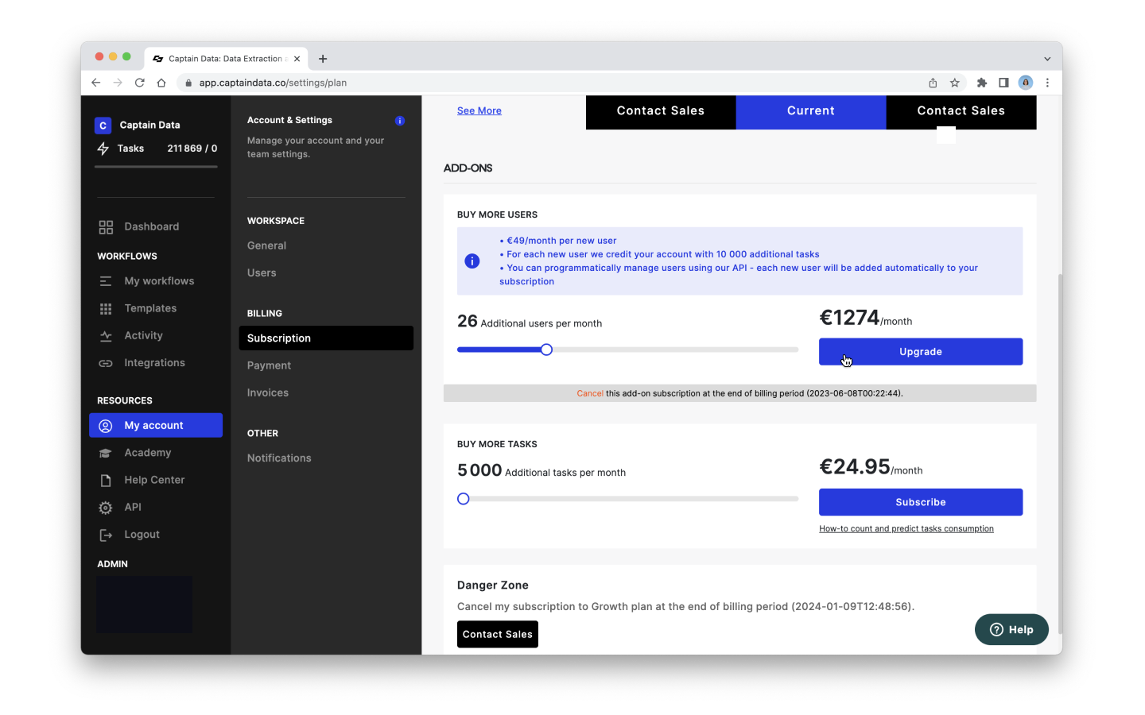1145x715 pixels.
Task: Click the €24.95 /month price
Action: [x=871, y=467]
